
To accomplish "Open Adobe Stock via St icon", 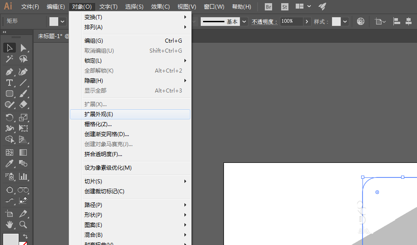I will (x=284, y=7).
